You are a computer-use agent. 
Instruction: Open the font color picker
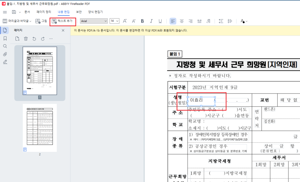[x=244, y=21]
